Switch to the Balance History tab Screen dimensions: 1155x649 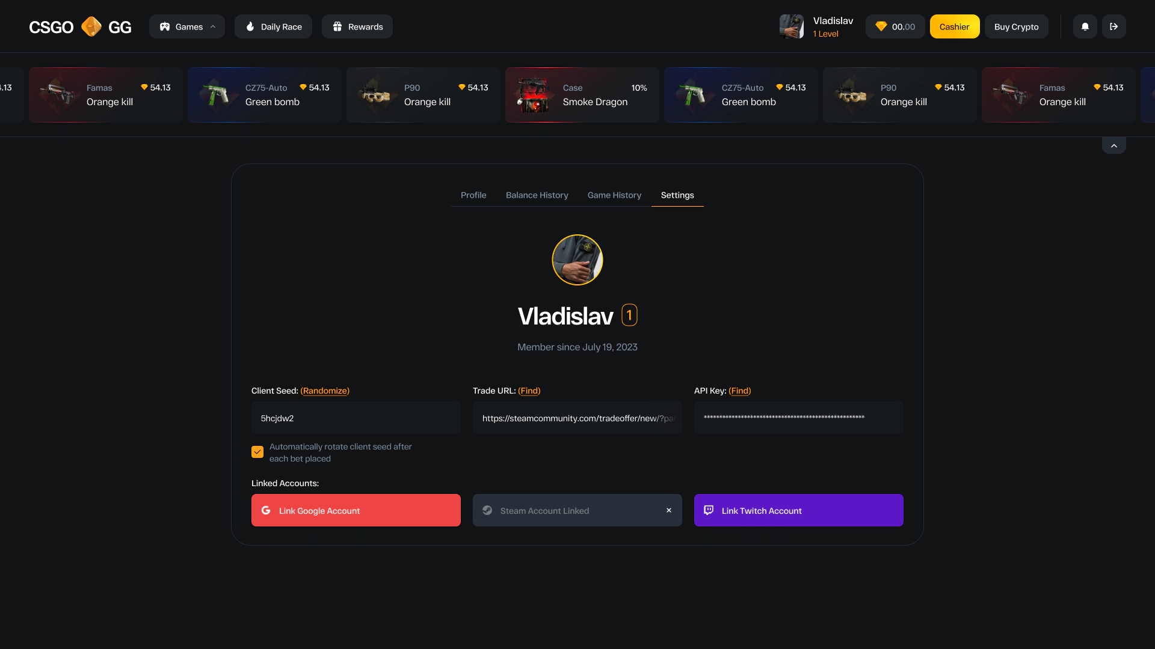click(537, 195)
